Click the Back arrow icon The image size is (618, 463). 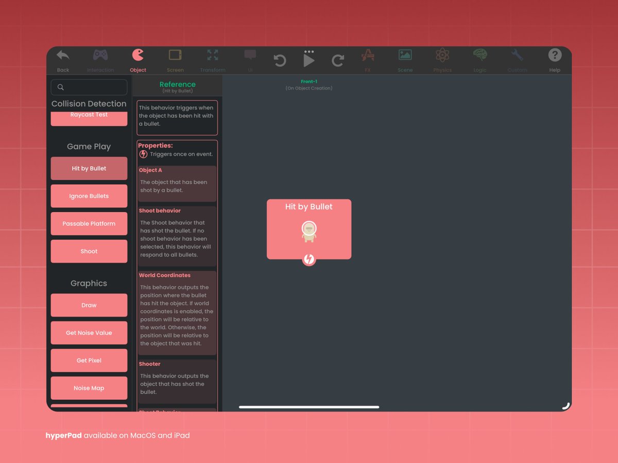[x=63, y=55]
